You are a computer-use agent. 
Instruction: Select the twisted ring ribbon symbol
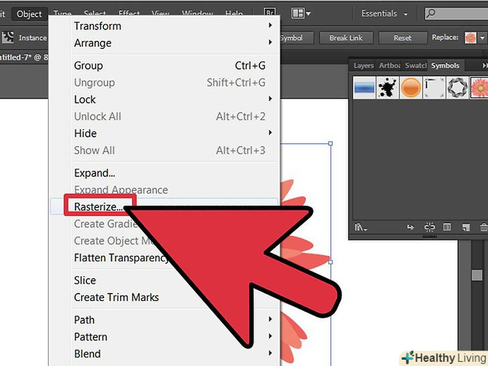457,88
